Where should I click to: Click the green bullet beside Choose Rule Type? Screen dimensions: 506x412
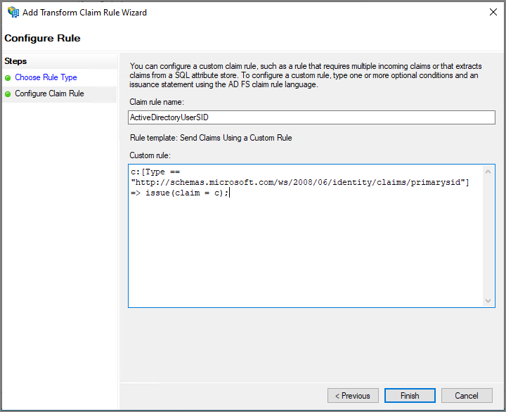[8, 78]
